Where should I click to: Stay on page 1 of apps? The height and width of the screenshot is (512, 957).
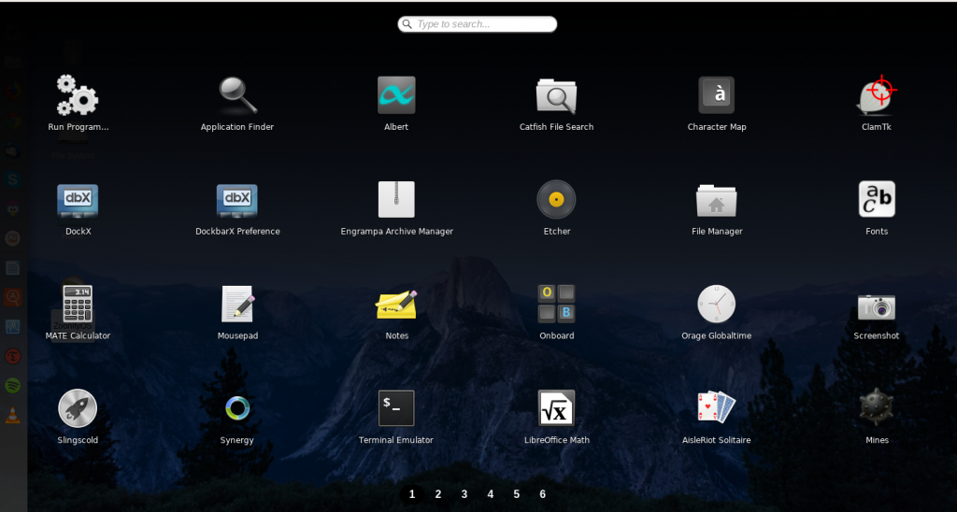click(x=412, y=494)
